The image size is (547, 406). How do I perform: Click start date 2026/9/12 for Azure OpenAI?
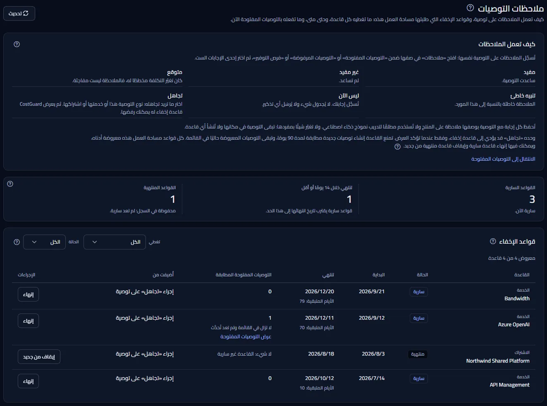pos(372,318)
